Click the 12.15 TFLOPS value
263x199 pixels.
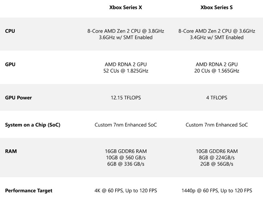[x=125, y=97]
